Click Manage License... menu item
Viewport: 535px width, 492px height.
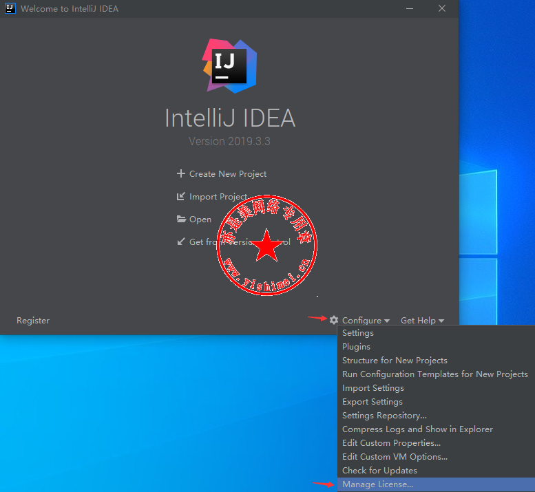coord(436,484)
